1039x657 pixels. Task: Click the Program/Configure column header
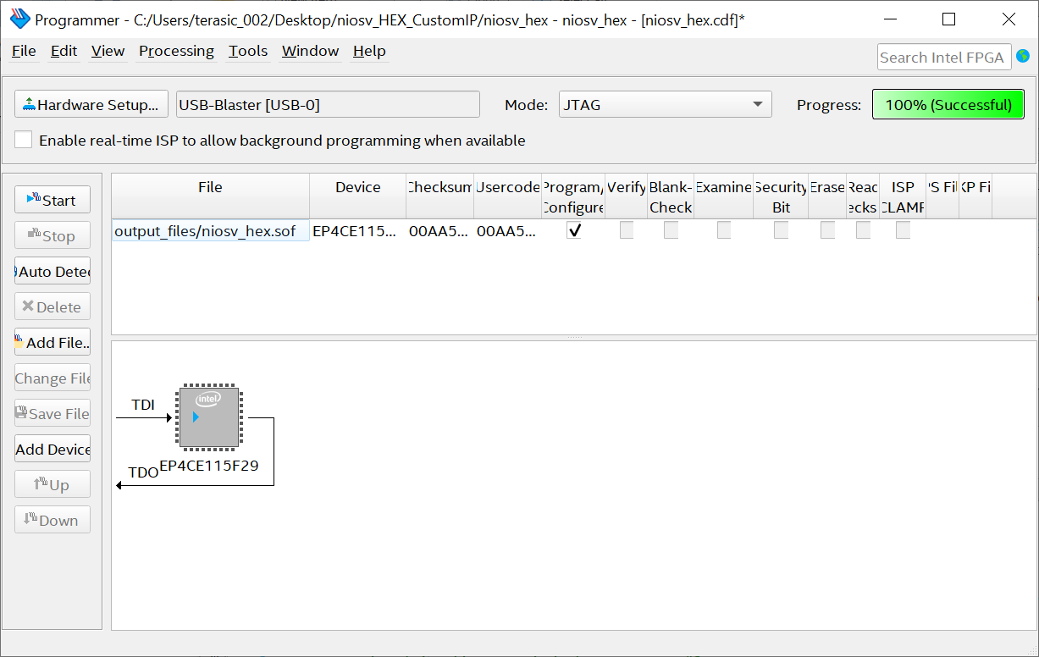(573, 196)
